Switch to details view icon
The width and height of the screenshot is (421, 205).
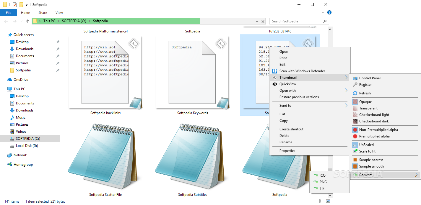pos(322,201)
